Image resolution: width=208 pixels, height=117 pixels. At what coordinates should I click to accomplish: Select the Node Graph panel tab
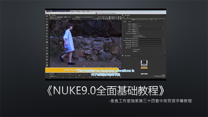[128, 56]
